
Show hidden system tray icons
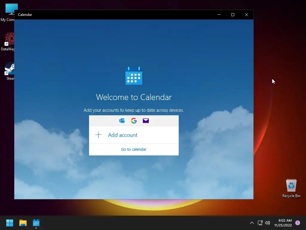252,223
